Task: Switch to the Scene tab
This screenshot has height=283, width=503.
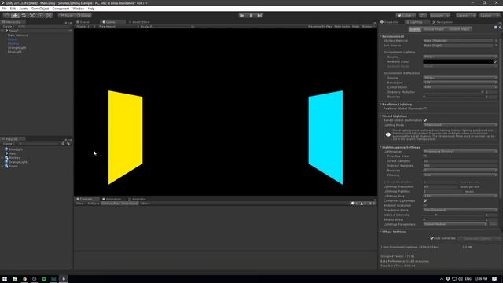Action: 83,22
